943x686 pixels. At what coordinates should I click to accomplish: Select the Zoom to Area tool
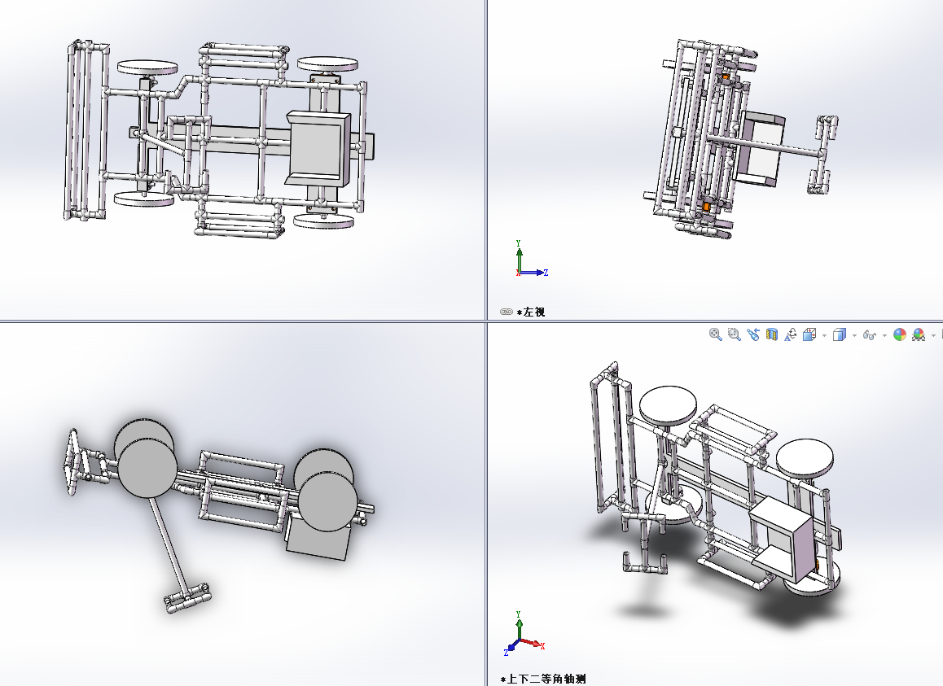735,335
